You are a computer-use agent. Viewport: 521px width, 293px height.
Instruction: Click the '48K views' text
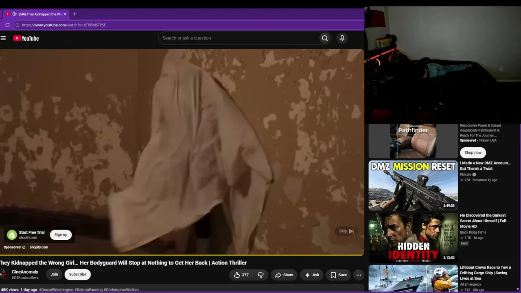(9, 290)
